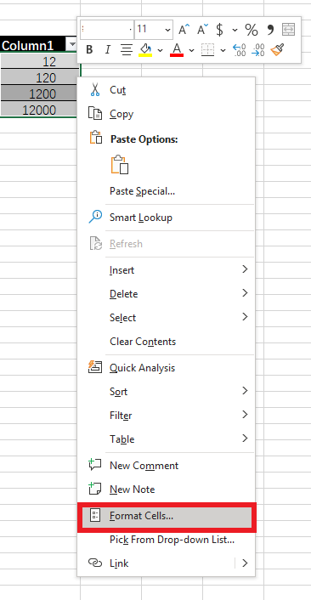311x600 pixels.
Task: Toggle Italic formatting in mini toolbar
Action: click(108, 50)
